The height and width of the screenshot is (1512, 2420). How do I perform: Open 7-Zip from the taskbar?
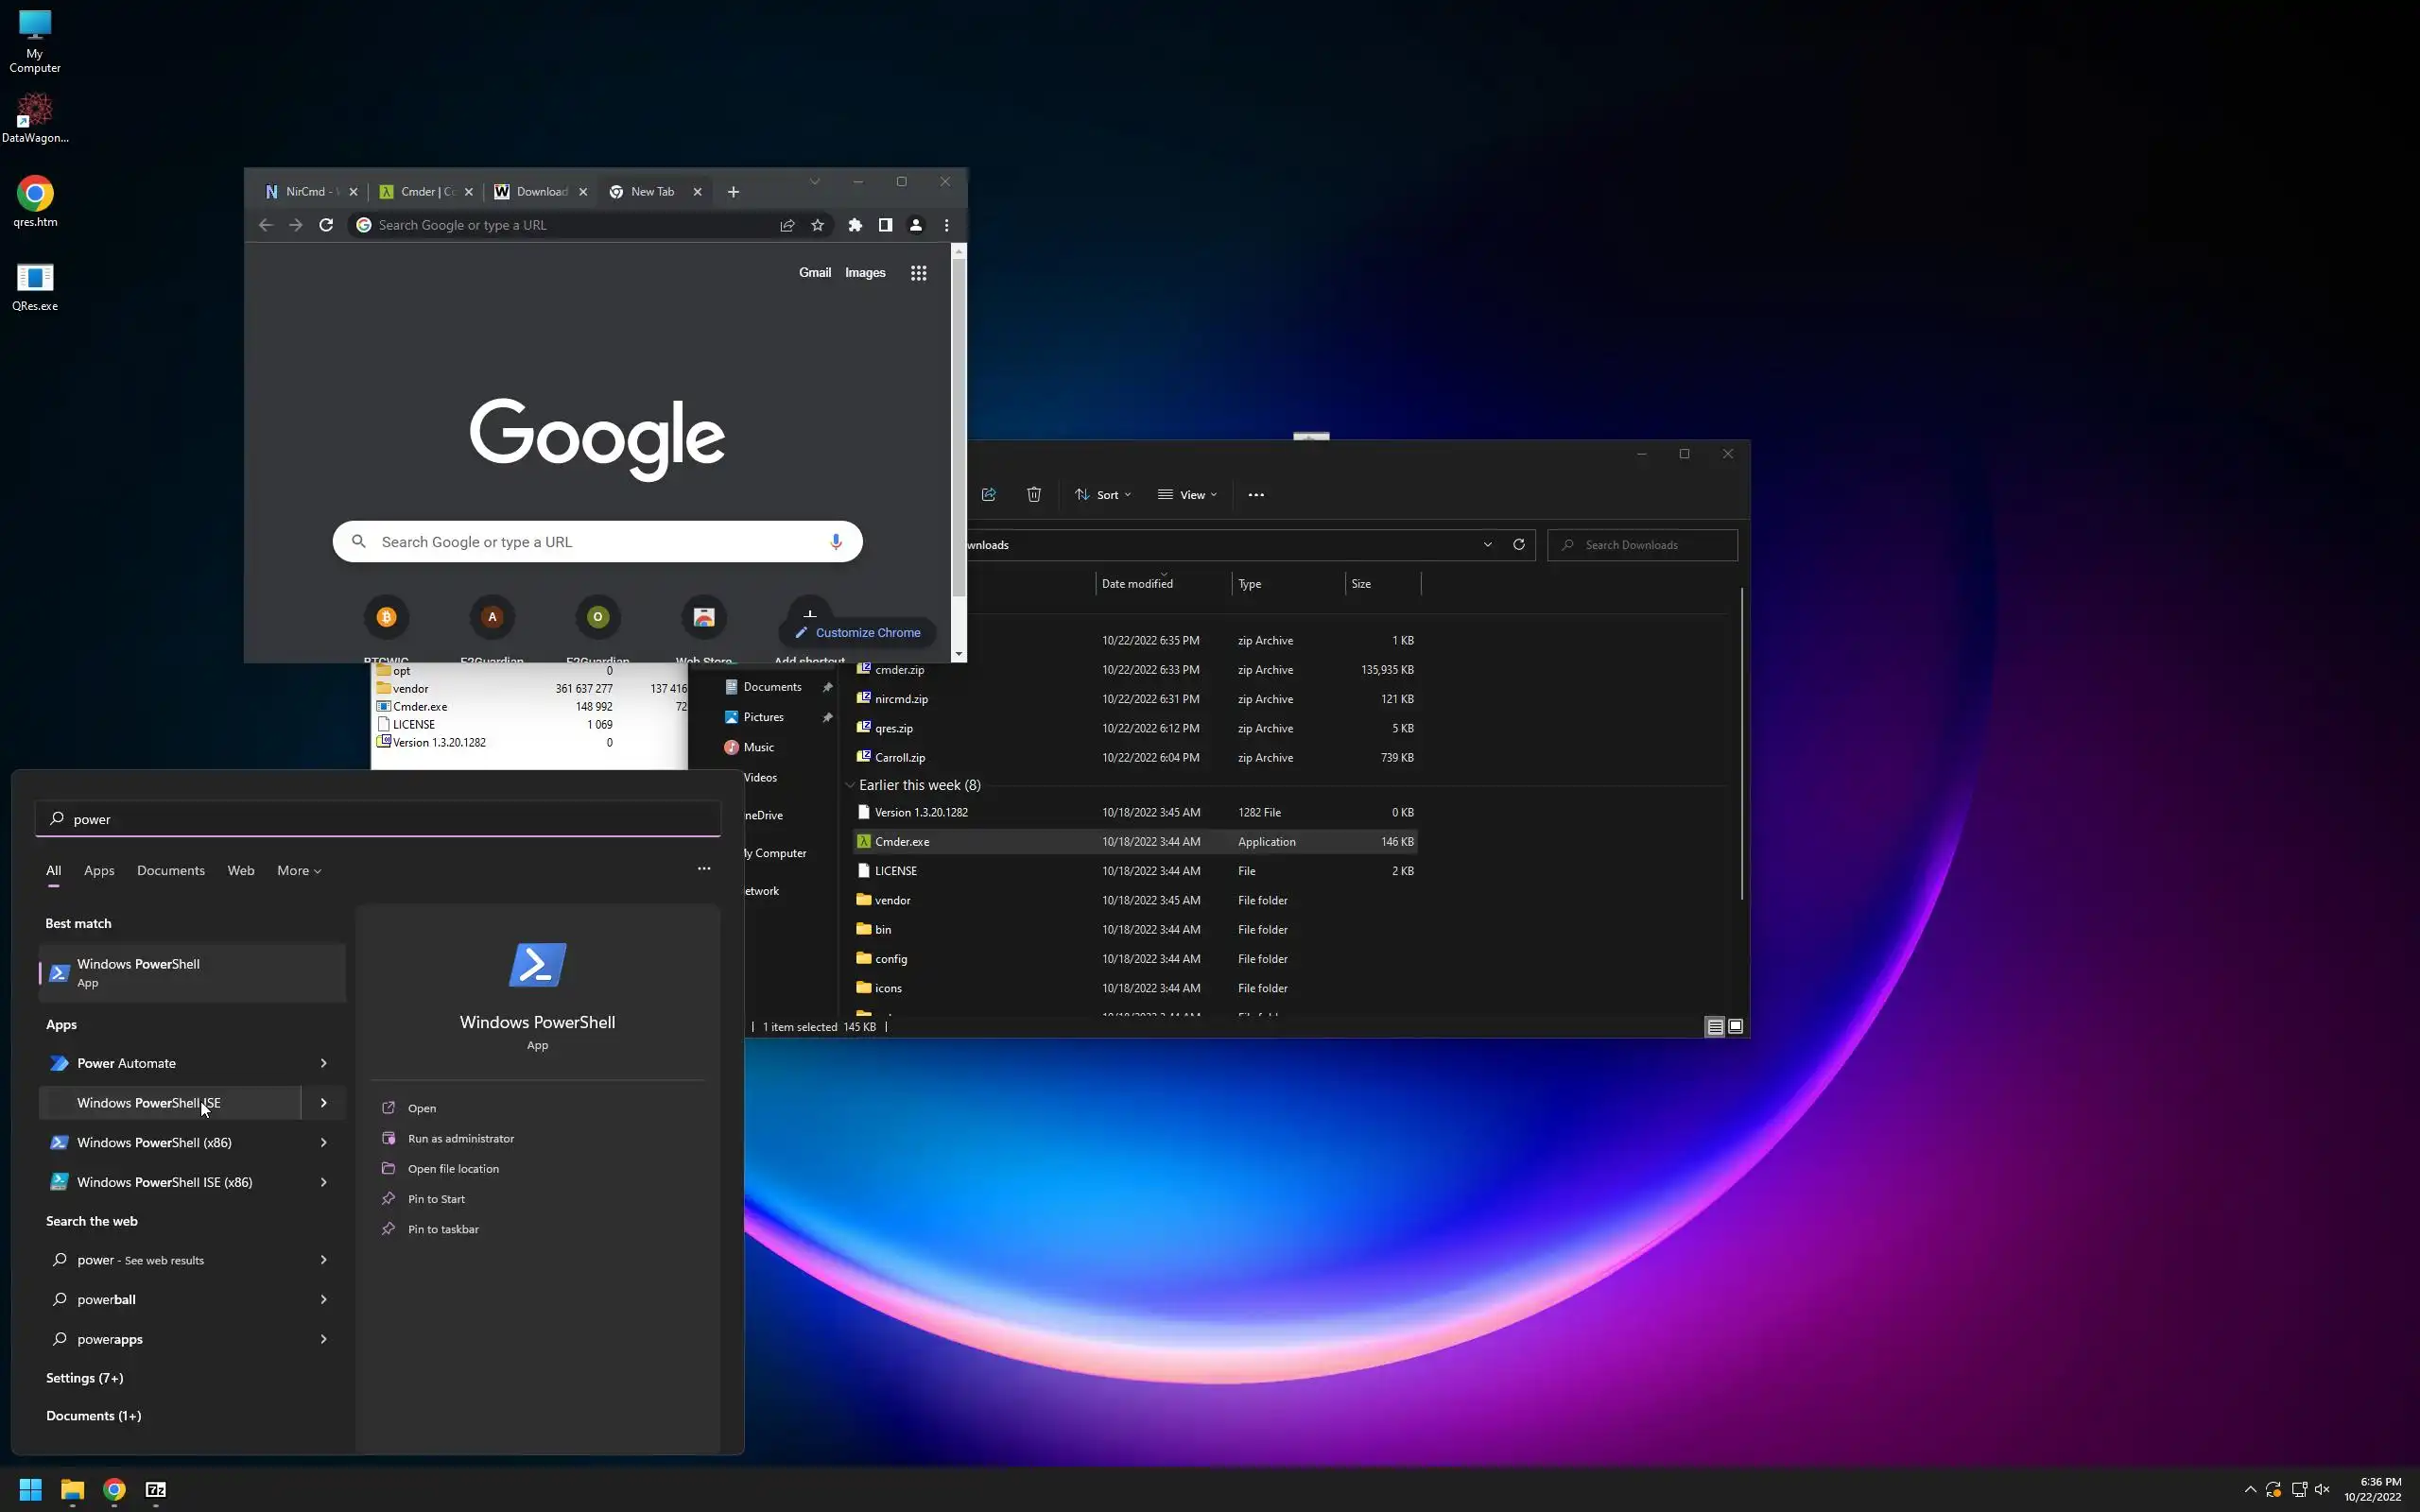pyautogui.click(x=156, y=1489)
